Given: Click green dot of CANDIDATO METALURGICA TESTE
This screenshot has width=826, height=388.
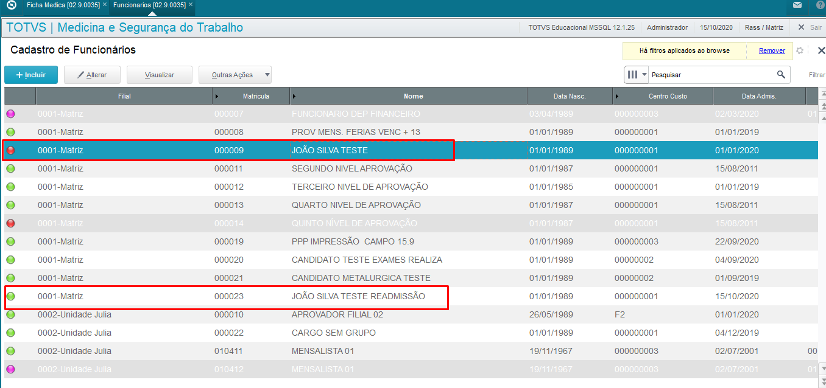Looking at the screenshot, I should pos(10,278).
